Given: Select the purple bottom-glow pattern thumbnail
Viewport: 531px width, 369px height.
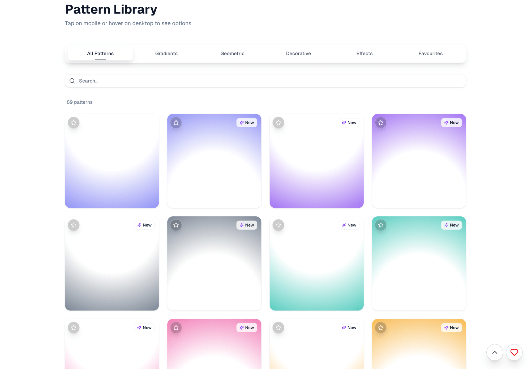Looking at the screenshot, I should 317,161.
